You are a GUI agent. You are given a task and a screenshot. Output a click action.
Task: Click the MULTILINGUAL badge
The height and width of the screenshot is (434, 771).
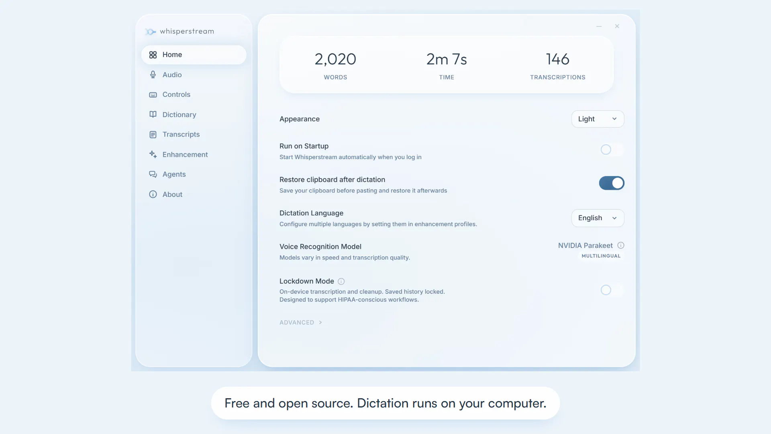pos(601,256)
